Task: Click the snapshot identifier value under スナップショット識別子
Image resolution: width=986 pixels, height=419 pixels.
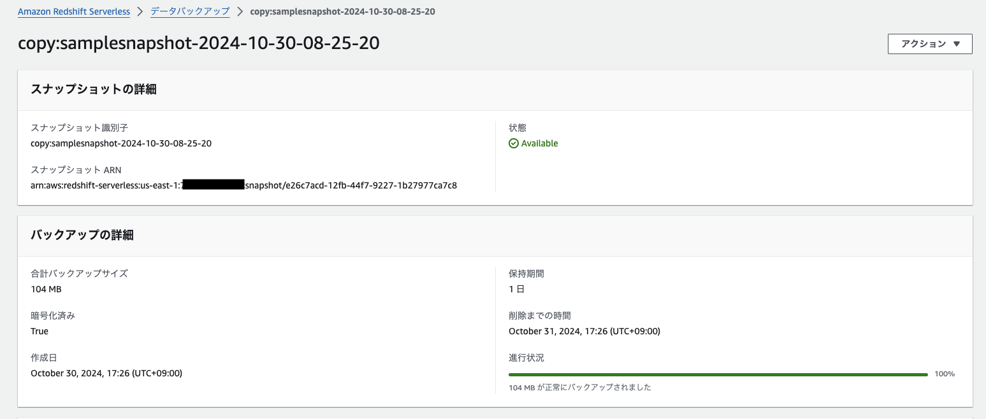Action: pyautogui.click(x=121, y=143)
